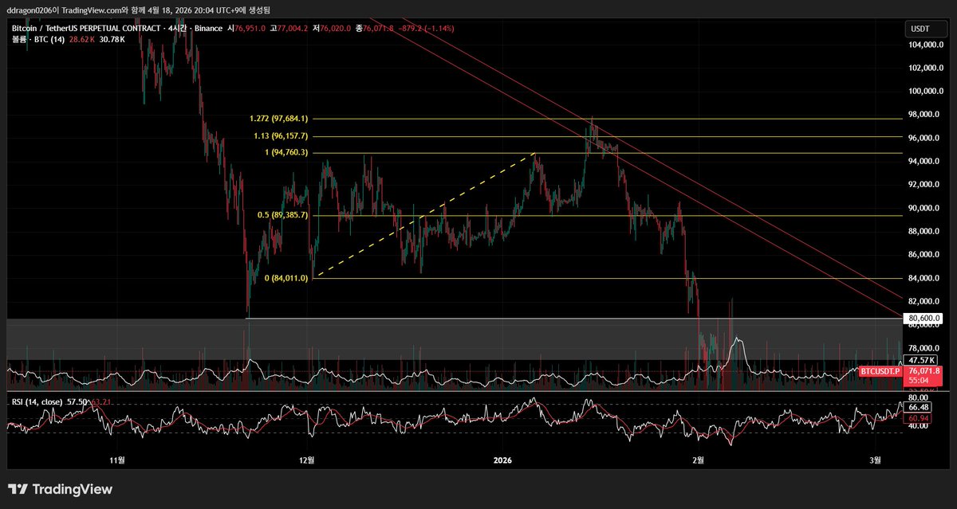Click the 80.00 RSI scale label
The height and width of the screenshot is (509, 957).
916,397
